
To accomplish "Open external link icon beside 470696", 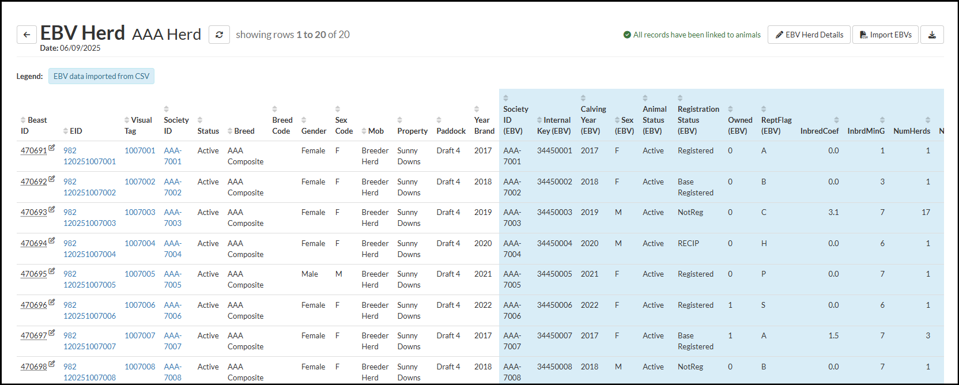I will click(52, 303).
